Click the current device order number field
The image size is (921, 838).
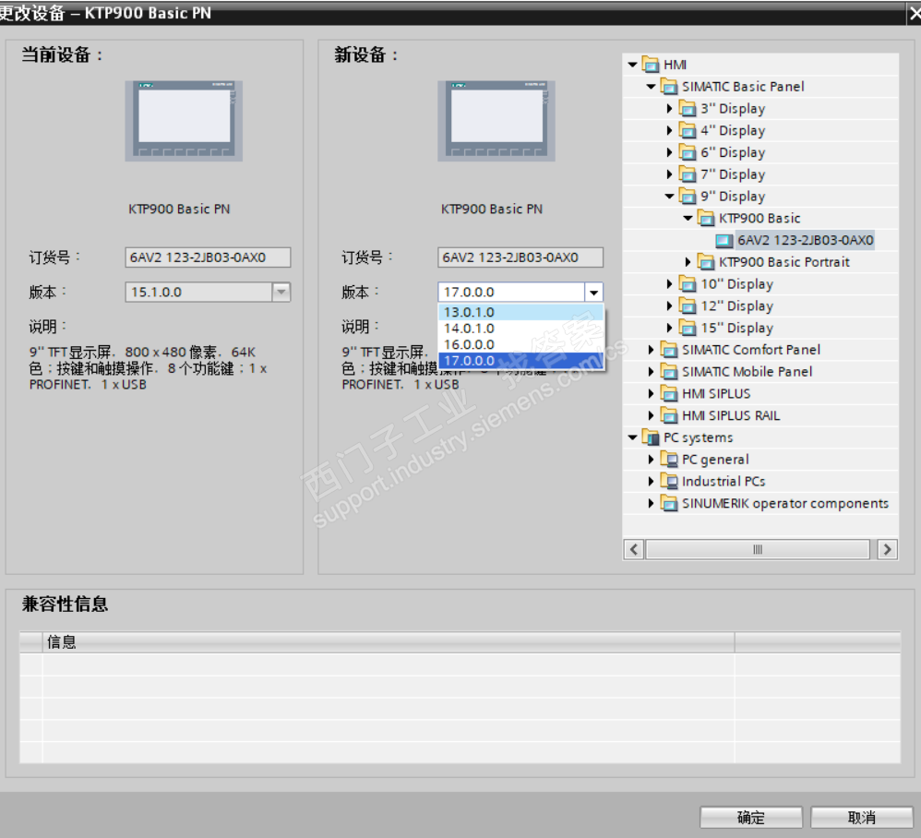coord(208,257)
